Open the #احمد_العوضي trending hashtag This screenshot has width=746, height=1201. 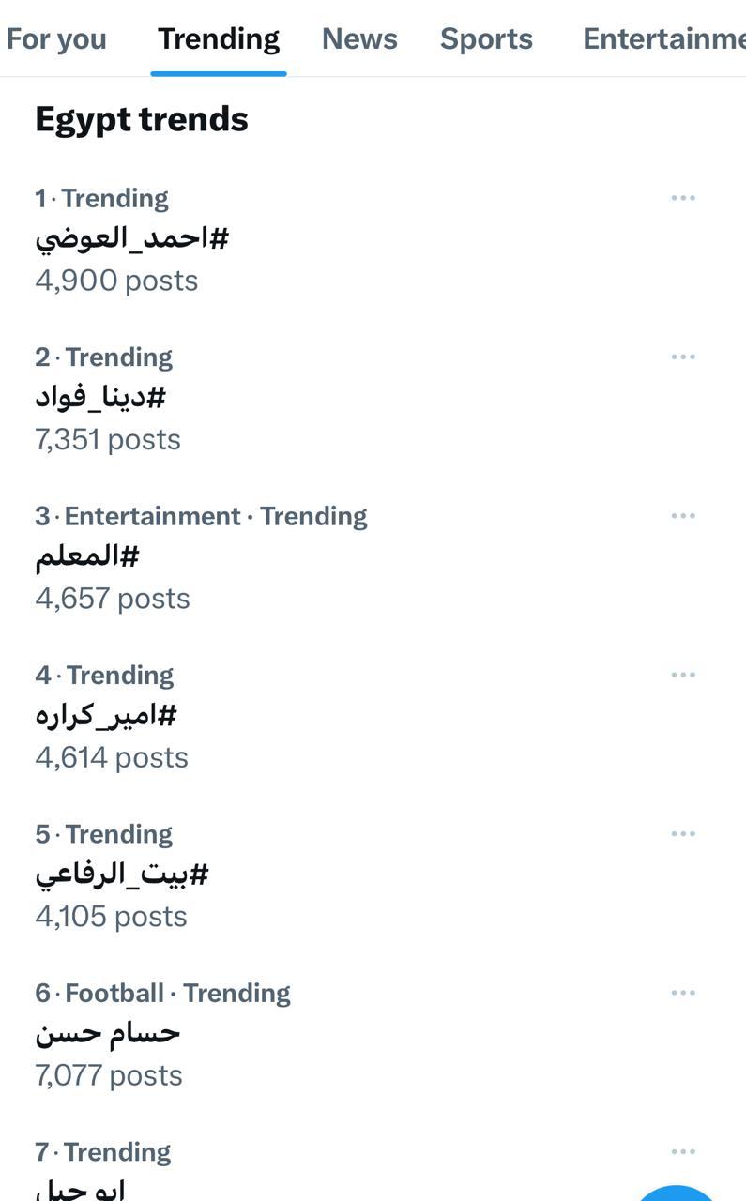pyautogui.click(x=132, y=238)
